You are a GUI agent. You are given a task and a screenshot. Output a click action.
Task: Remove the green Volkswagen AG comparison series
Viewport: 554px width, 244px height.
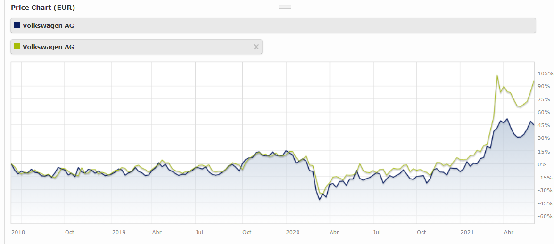256,47
